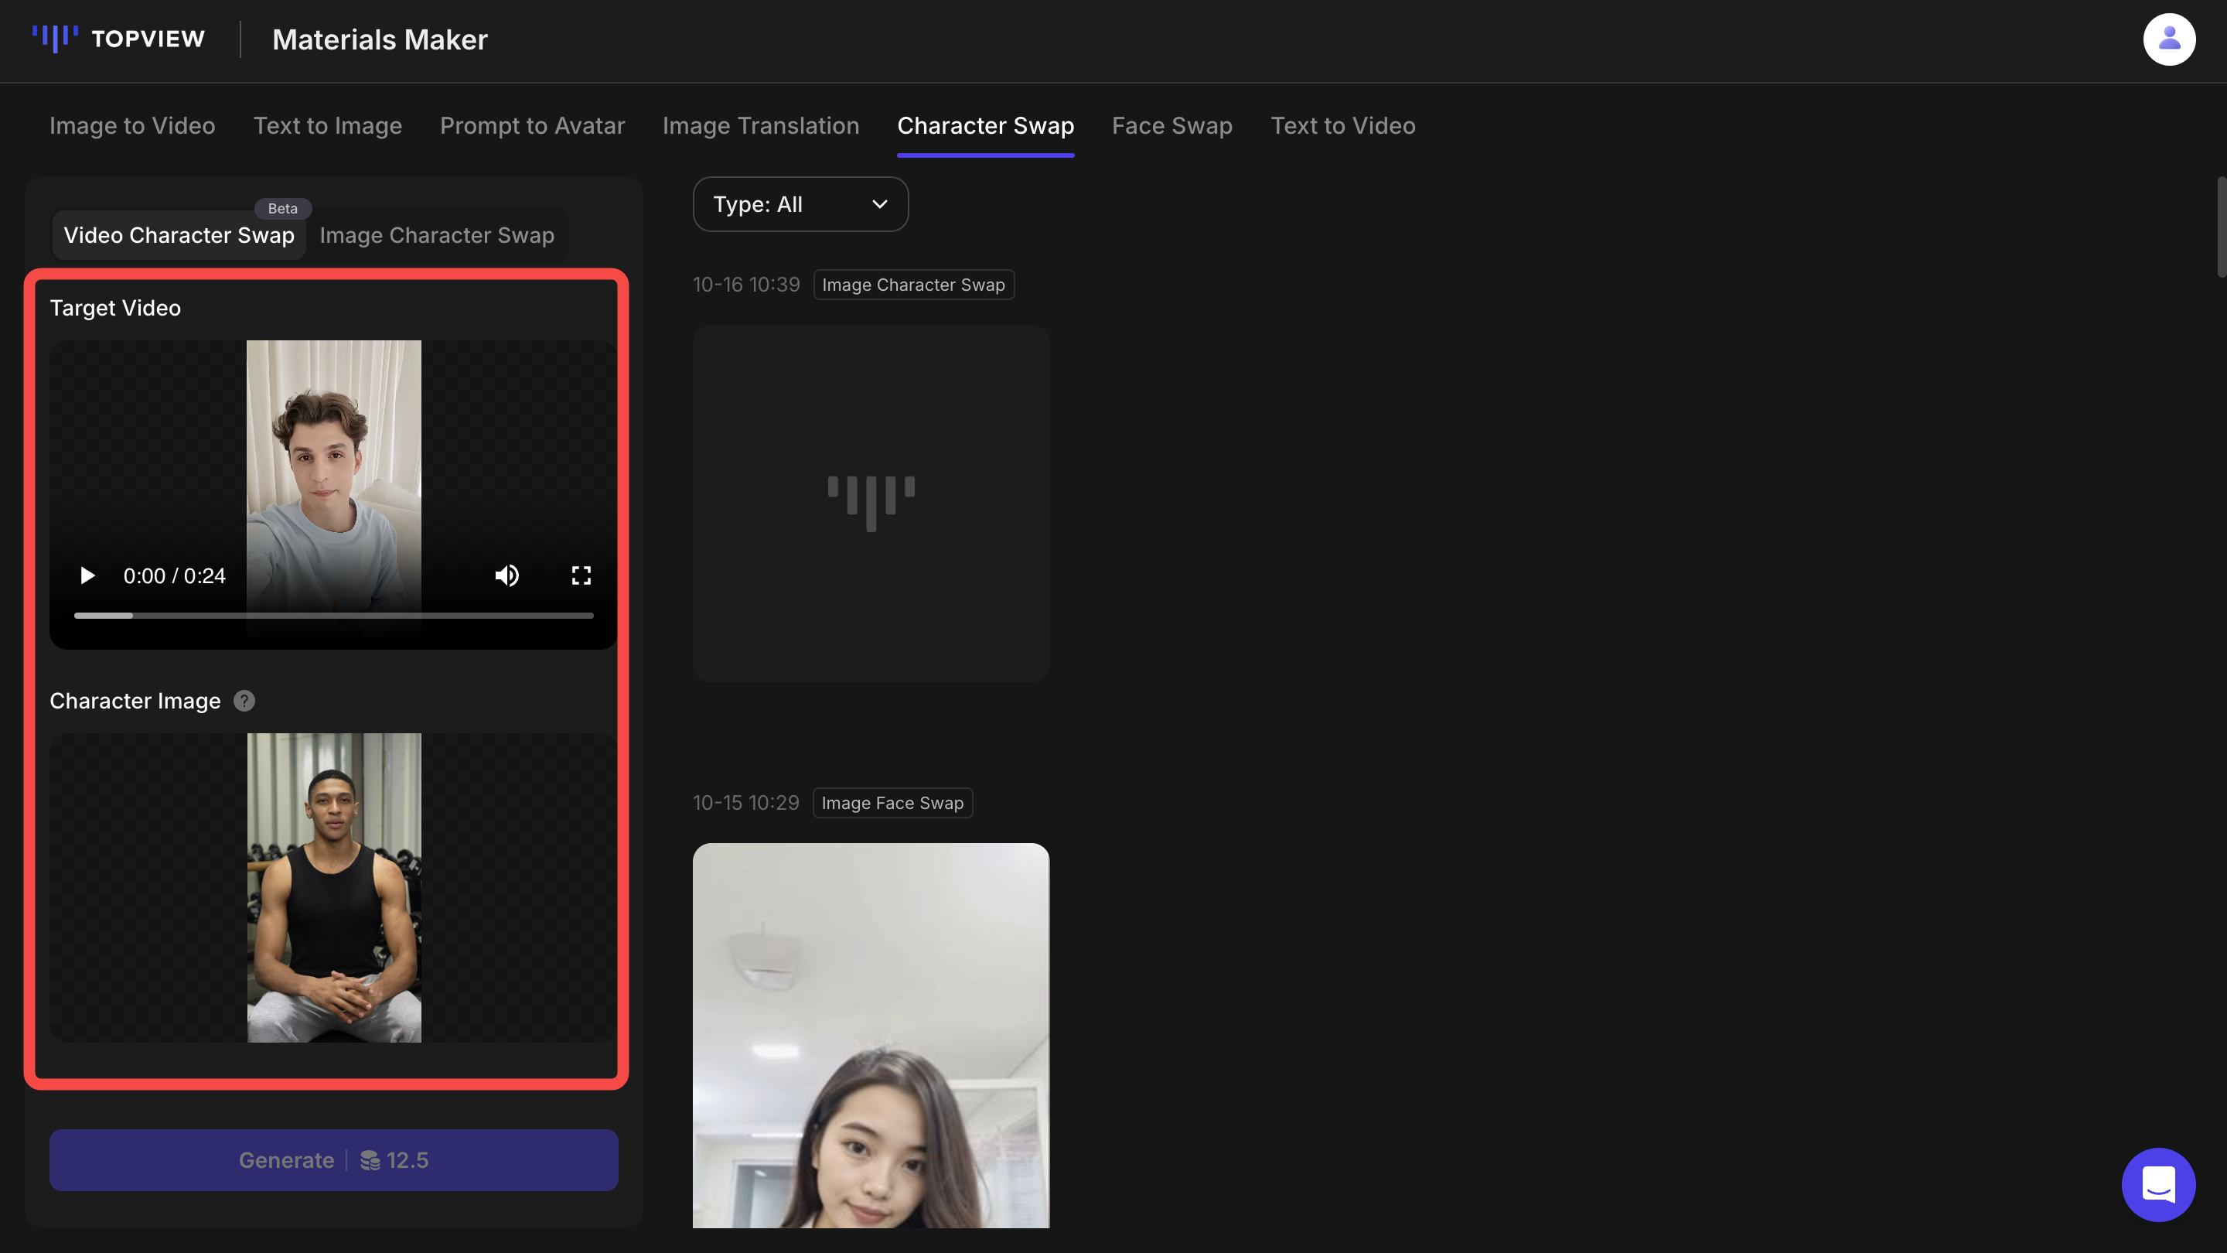This screenshot has height=1253, width=2227.
Task: Open the user profile avatar icon
Action: click(2169, 39)
